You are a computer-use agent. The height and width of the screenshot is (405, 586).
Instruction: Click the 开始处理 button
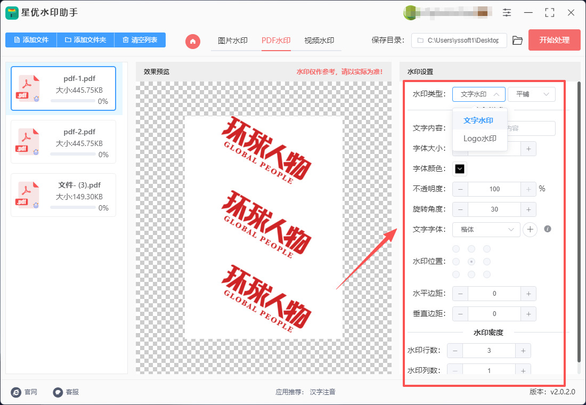pos(554,40)
